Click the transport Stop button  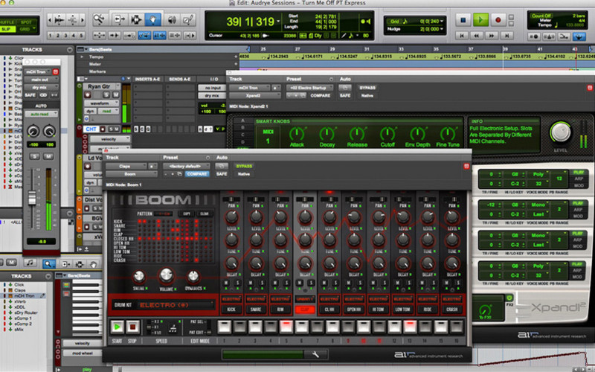(x=463, y=20)
